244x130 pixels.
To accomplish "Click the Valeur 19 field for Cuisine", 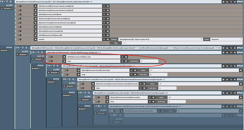I will pyautogui.click(x=203, y=98).
